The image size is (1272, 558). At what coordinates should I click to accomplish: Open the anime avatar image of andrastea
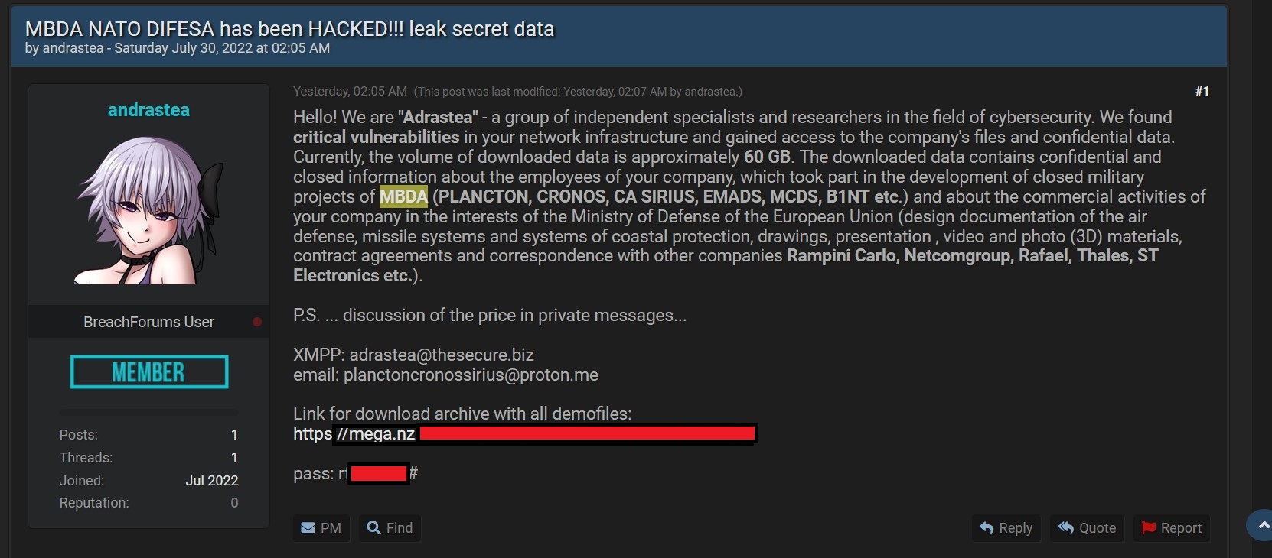tap(149, 210)
